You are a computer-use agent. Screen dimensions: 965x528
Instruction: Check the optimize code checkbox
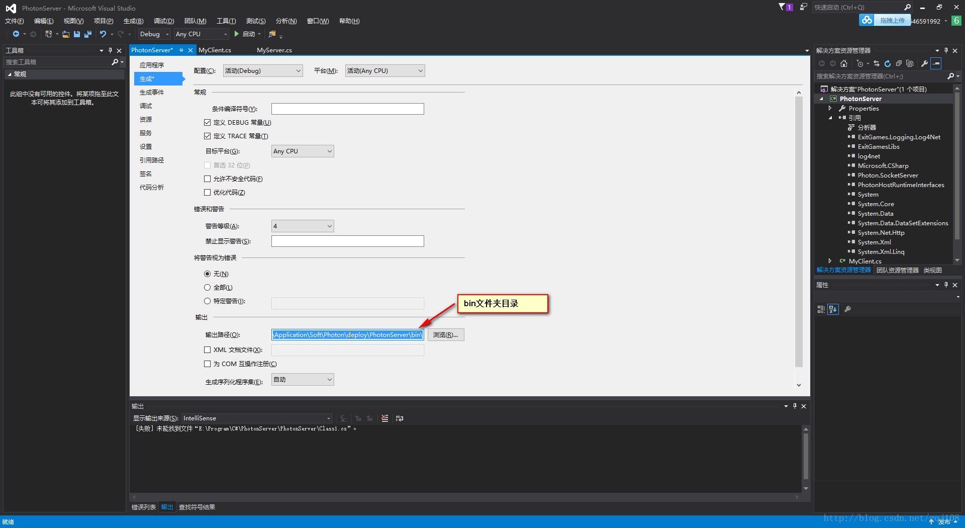207,193
